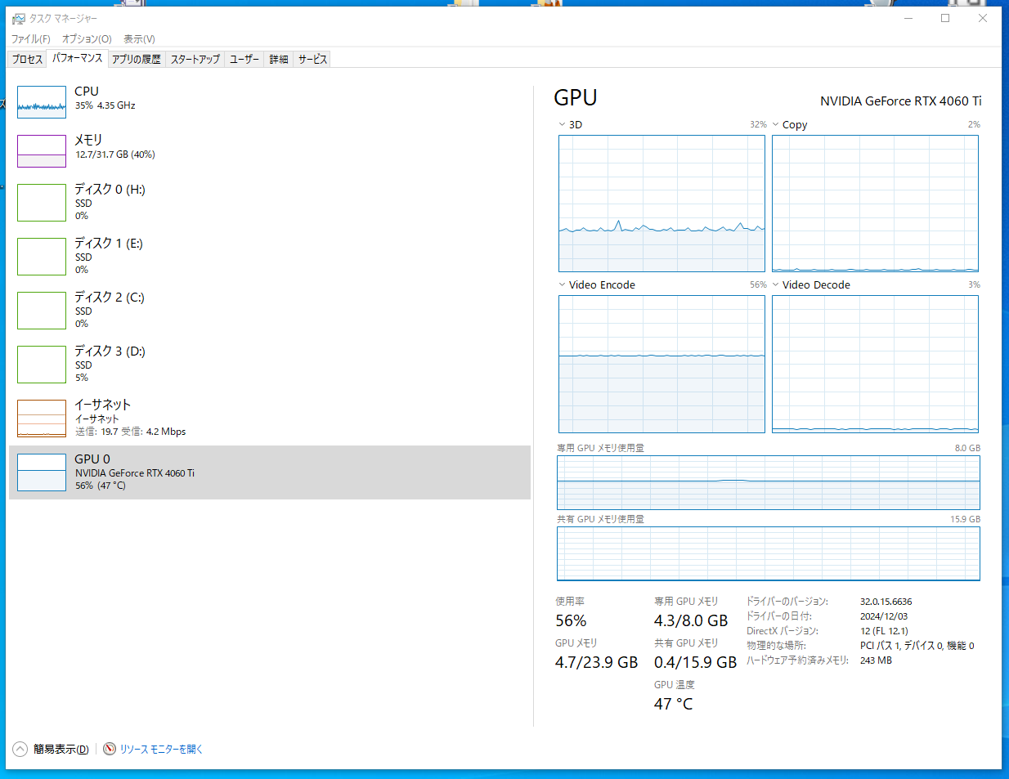Click the イーサネット network graph icon
The width and height of the screenshot is (1009, 779).
click(x=42, y=419)
